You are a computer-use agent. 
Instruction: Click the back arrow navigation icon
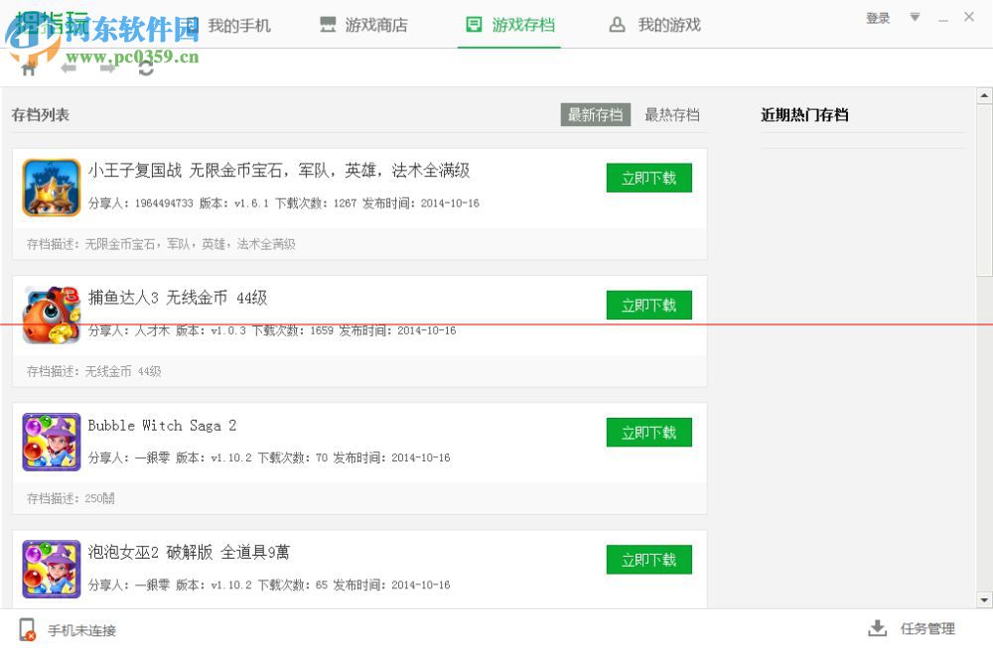[68, 68]
